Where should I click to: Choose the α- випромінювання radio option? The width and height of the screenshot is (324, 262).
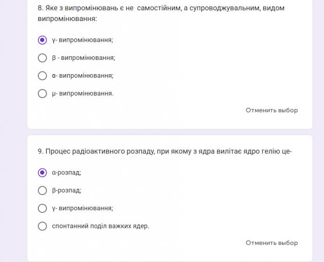(x=43, y=76)
